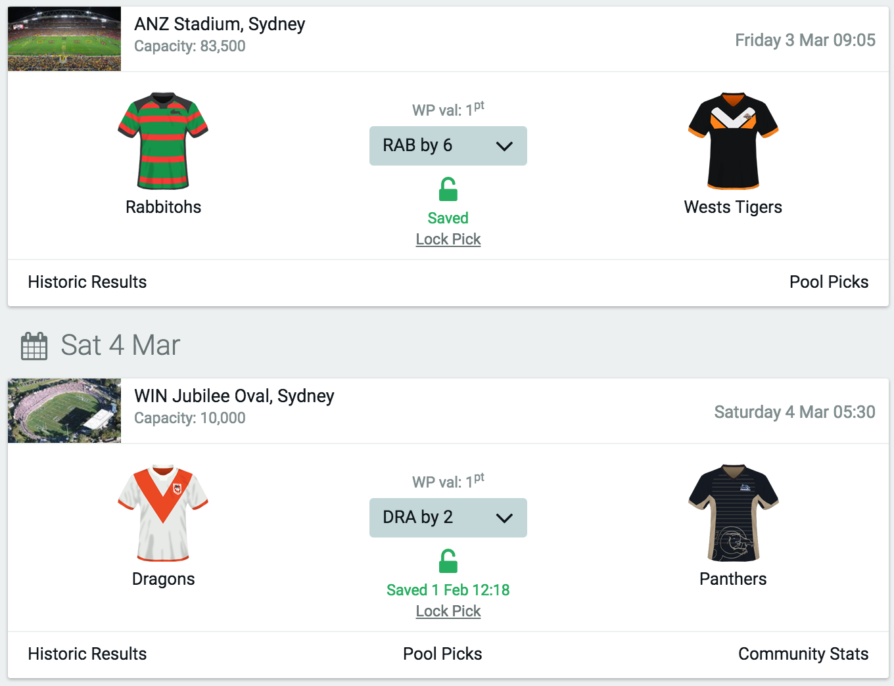Click the calendar icon beside Sat 4 Mar

[x=34, y=345]
